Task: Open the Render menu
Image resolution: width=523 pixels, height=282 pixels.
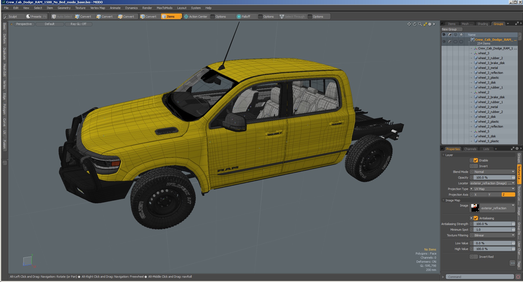Action: (x=147, y=8)
